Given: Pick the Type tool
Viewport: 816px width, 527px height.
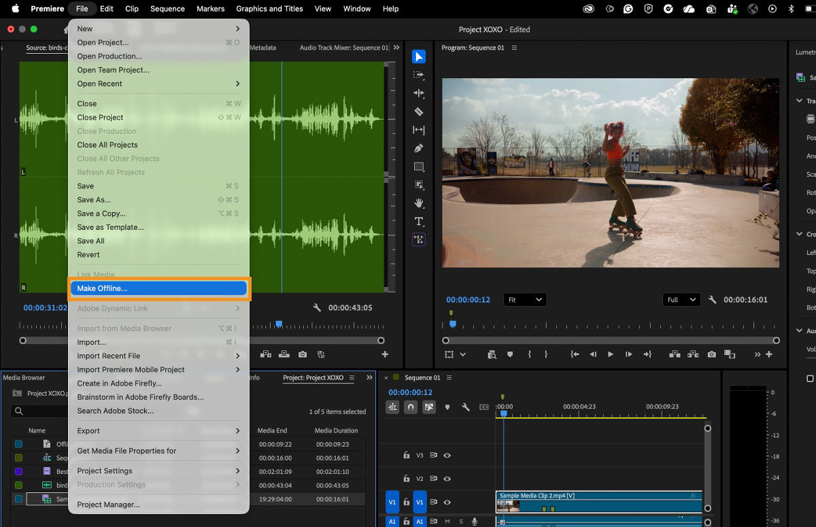Looking at the screenshot, I should click(x=418, y=221).
